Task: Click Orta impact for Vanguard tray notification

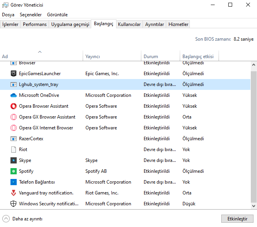Action: [187, 193]
